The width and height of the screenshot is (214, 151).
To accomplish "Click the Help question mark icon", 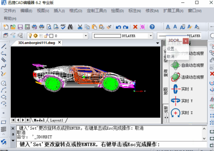I will pyautogui.click(x=152, y=27).
